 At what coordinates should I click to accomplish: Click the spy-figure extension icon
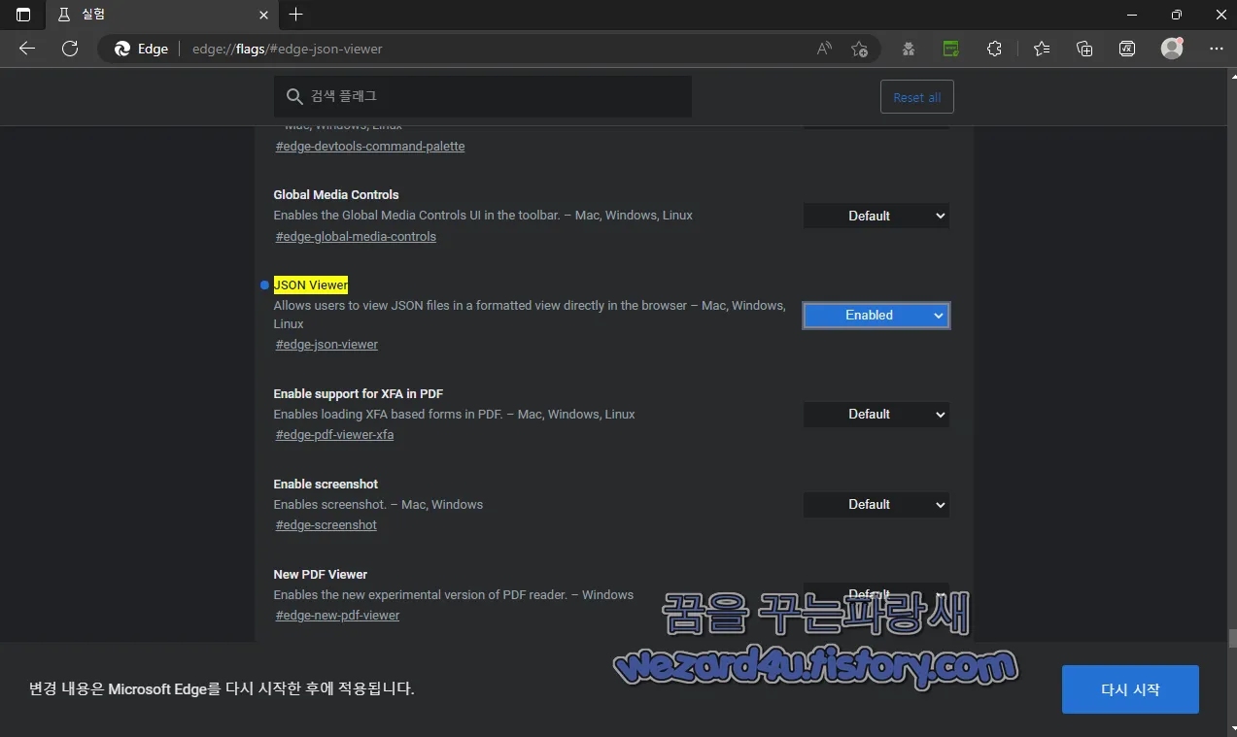pyautogui.click(x=909, y=49)
